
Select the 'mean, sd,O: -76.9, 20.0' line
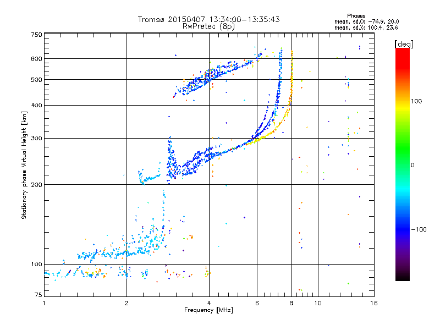[366, 21]
